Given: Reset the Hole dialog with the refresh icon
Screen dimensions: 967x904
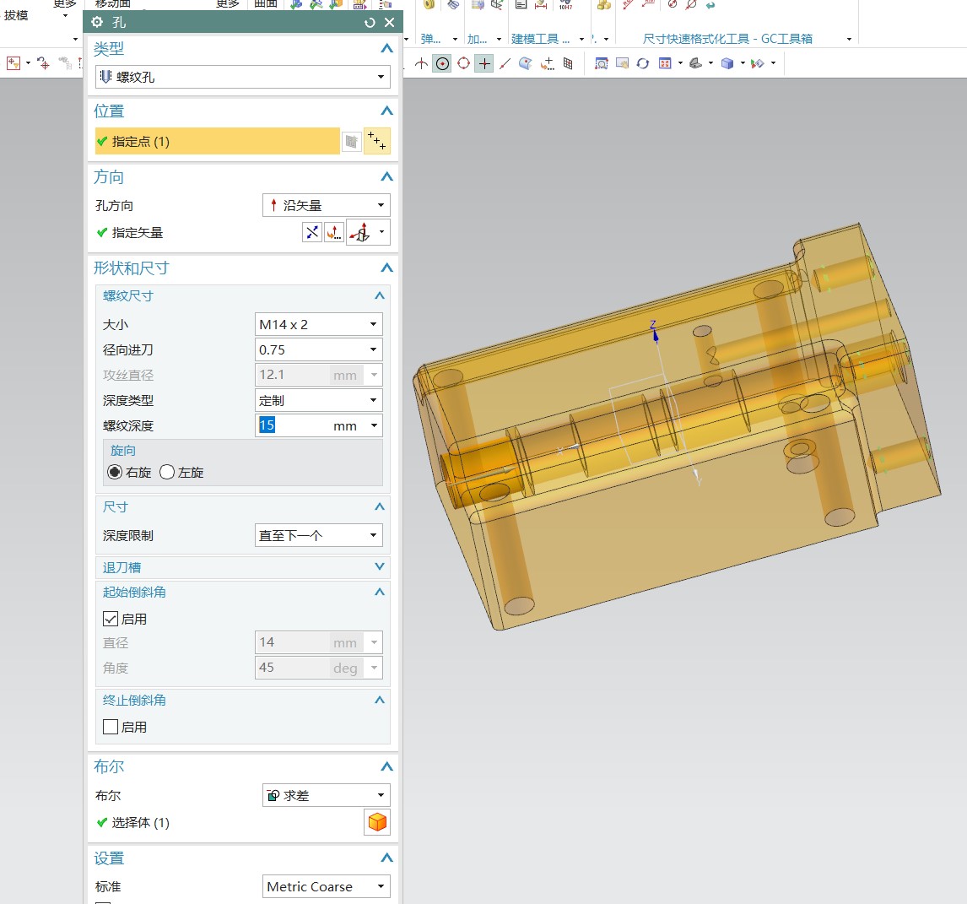Looking at the screenshot, I should pyautogui.click(x=370, y=22).
